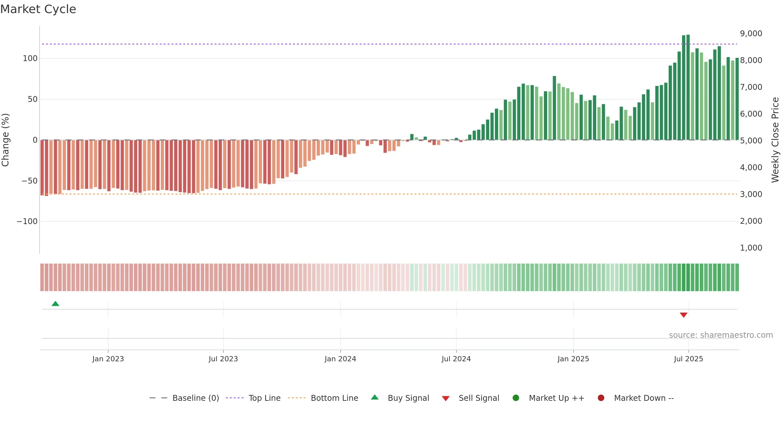Click the −50 change axis label
Image resolution: width=784 pixels, height=441 pixels.
(x=29, y=181)
